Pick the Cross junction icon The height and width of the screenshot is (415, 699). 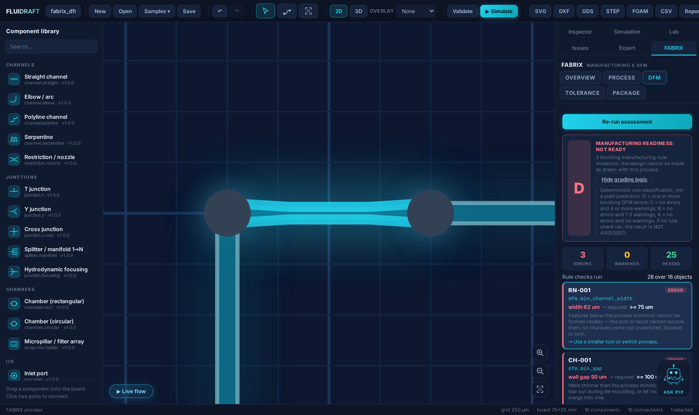(x=14, y=232)
